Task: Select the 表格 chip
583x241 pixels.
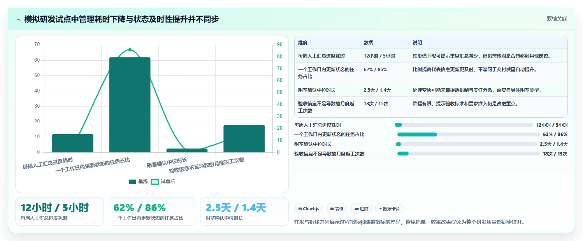Action: click(337, 209)
